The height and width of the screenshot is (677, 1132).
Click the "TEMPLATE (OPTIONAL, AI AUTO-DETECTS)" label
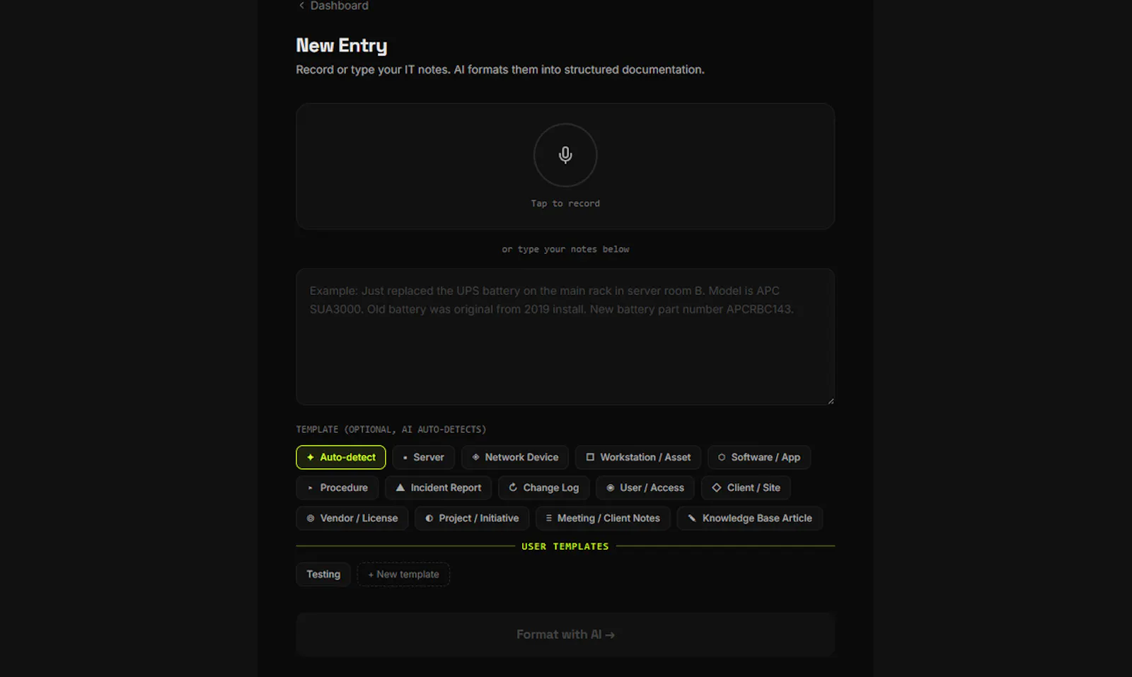point(391,429)
